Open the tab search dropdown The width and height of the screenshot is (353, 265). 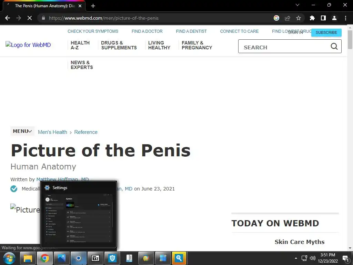pos(297,5)
